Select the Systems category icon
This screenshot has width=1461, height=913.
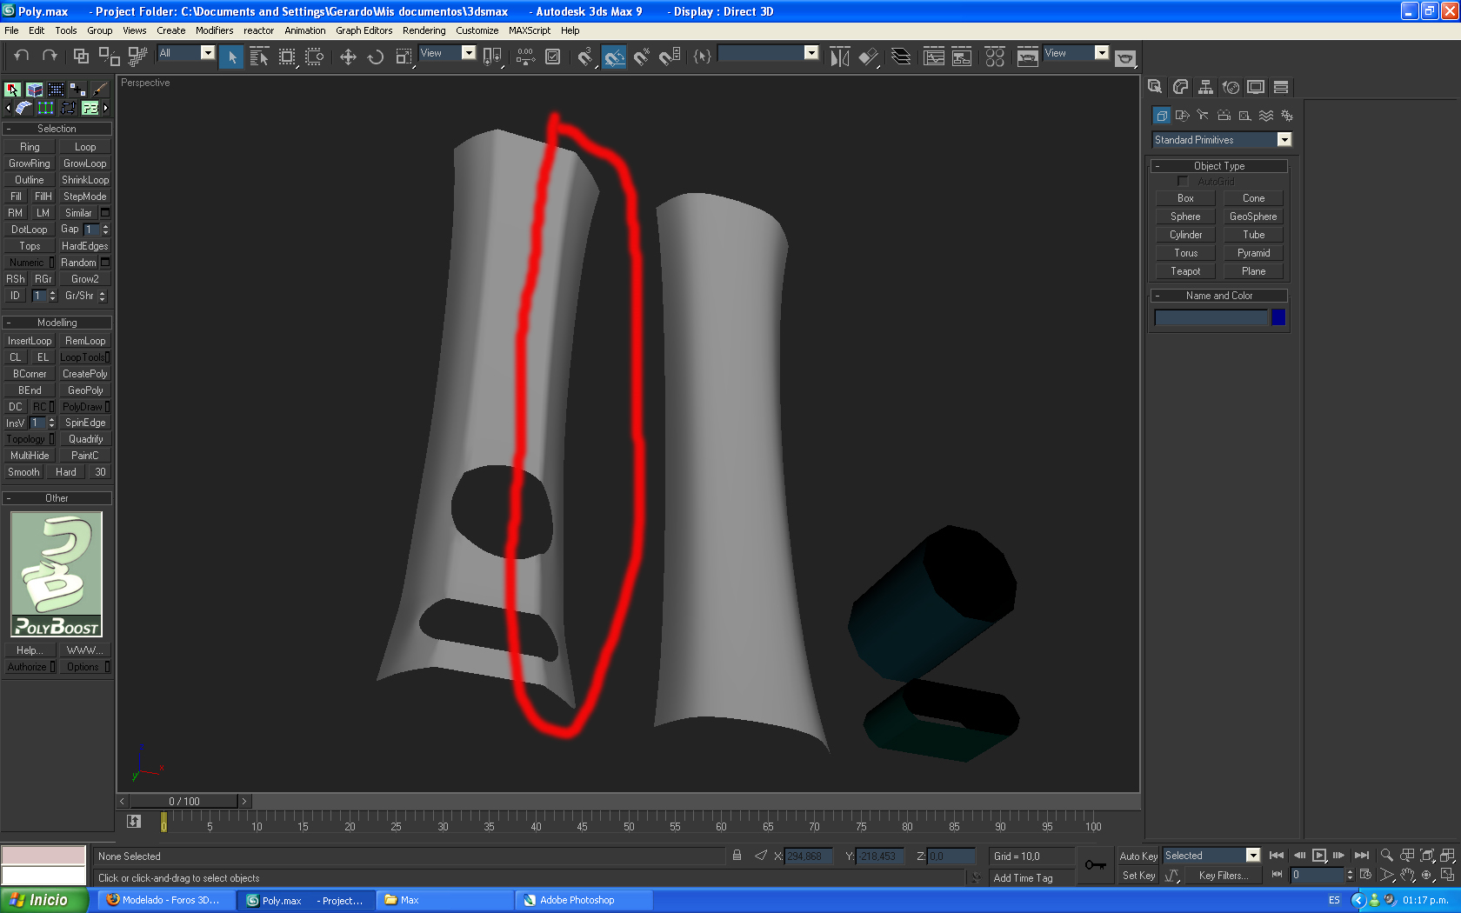point(1287,116)
